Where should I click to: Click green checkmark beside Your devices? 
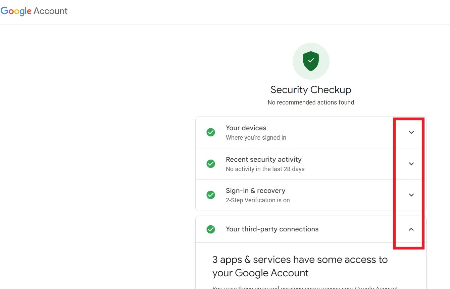point(211,132)
